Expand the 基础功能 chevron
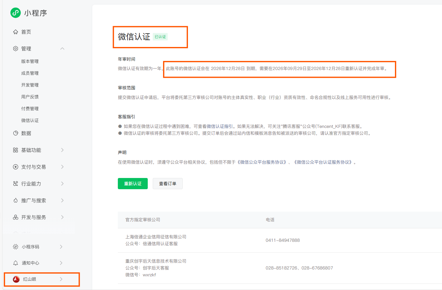The width and height of the screenshot is (442, 290). pyautogui.click(x=62, y=150)
